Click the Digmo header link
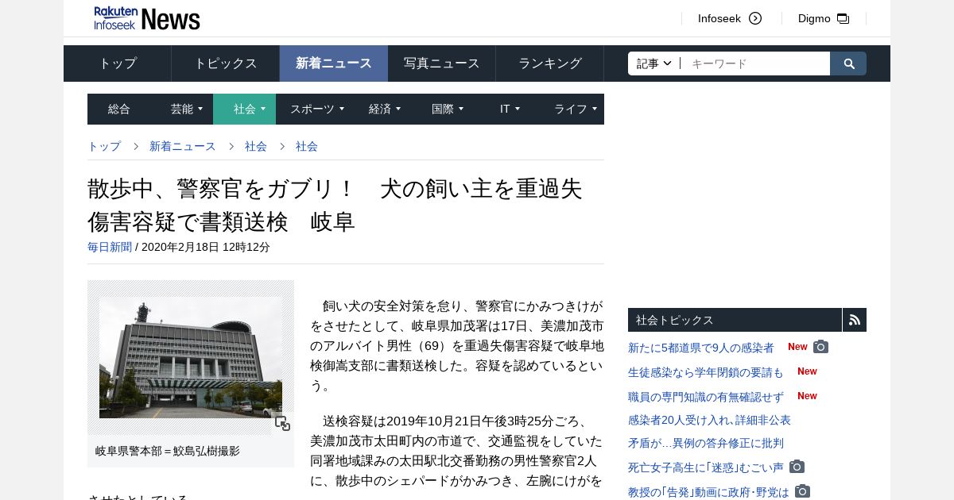This screenshot has height=500, width=954. 814,18
